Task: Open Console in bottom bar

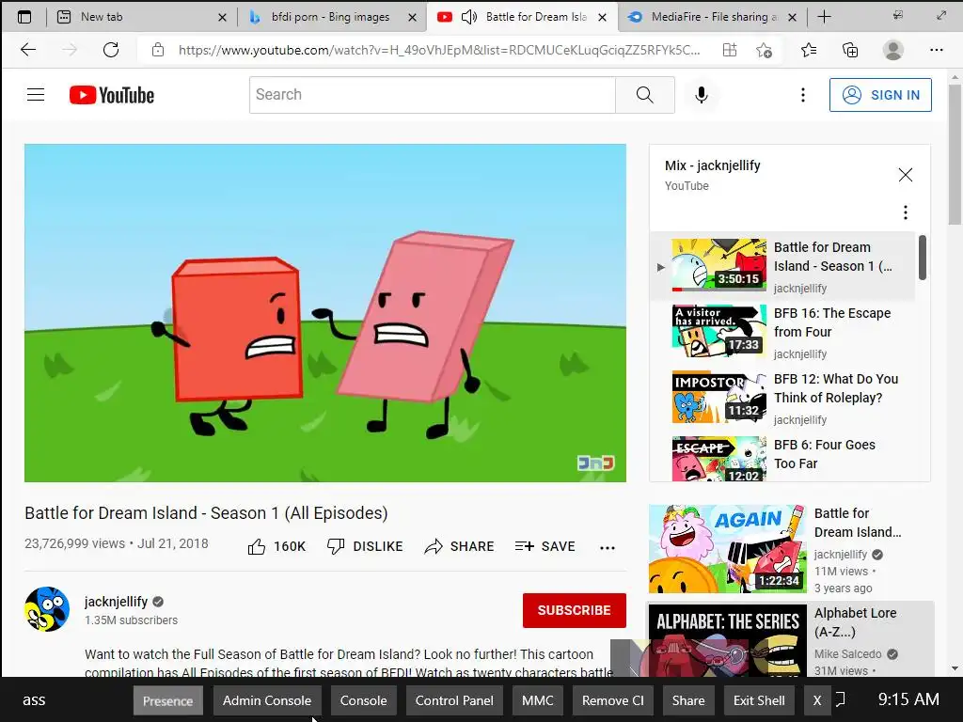Action: pos(364,700)
